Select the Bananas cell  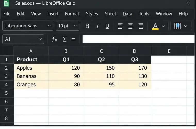coord(31,76)
